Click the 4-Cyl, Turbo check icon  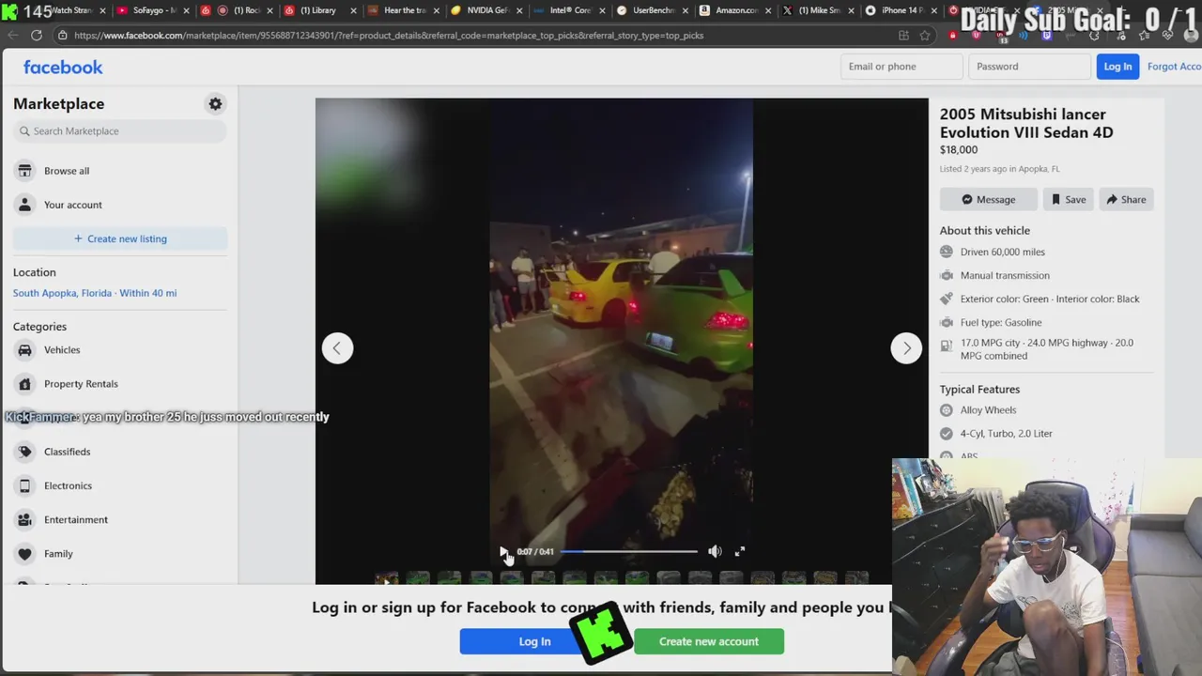click(x=947, y=434)
